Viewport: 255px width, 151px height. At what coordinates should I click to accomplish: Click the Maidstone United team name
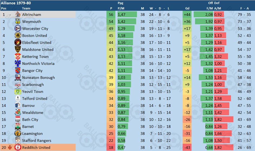(x=38, y=49)
